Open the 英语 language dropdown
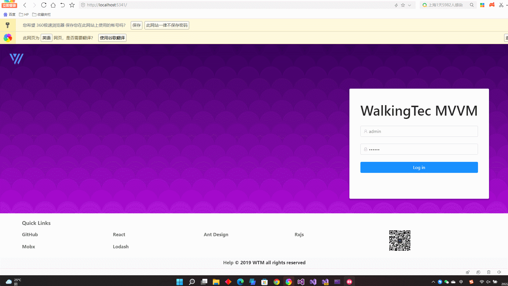 pyautogui.click(x=47, y=38)
